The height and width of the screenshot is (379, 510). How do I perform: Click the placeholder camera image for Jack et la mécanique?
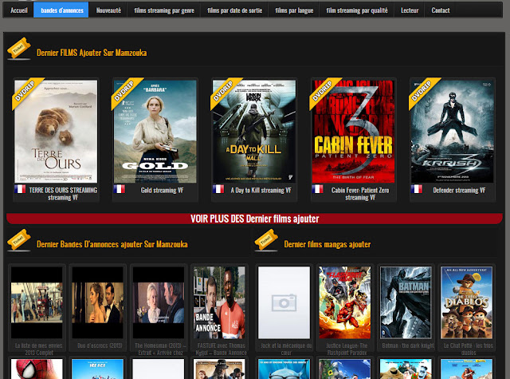(x=284, y=302)
